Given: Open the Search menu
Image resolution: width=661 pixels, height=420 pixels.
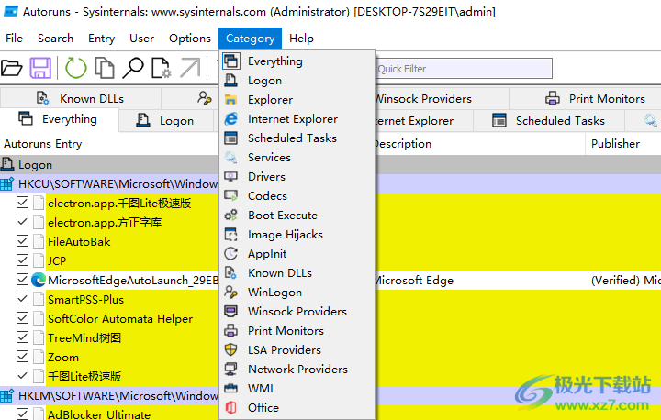Looking at the screenshot, I should (55, 39).
